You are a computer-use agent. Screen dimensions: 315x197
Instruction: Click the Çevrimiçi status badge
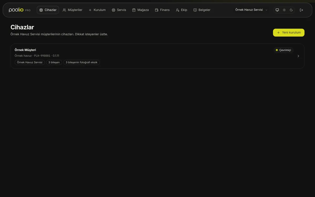[283, 50]
